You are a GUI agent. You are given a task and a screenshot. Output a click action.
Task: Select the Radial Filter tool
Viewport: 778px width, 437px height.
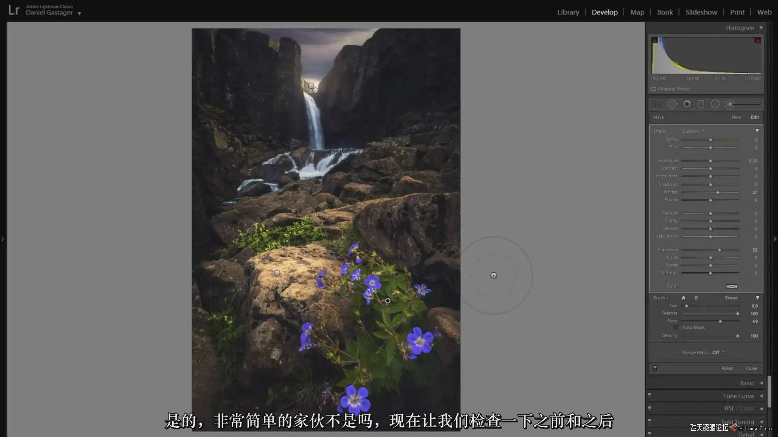point(715,104)
